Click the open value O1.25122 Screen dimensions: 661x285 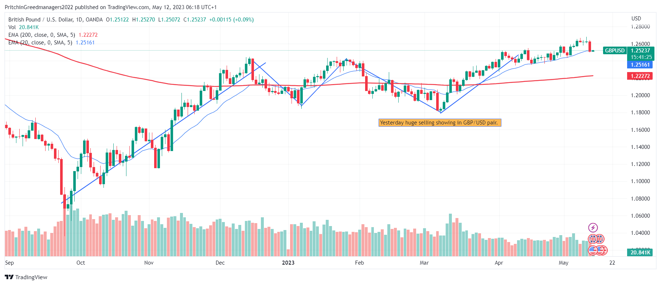click(117, 20)
